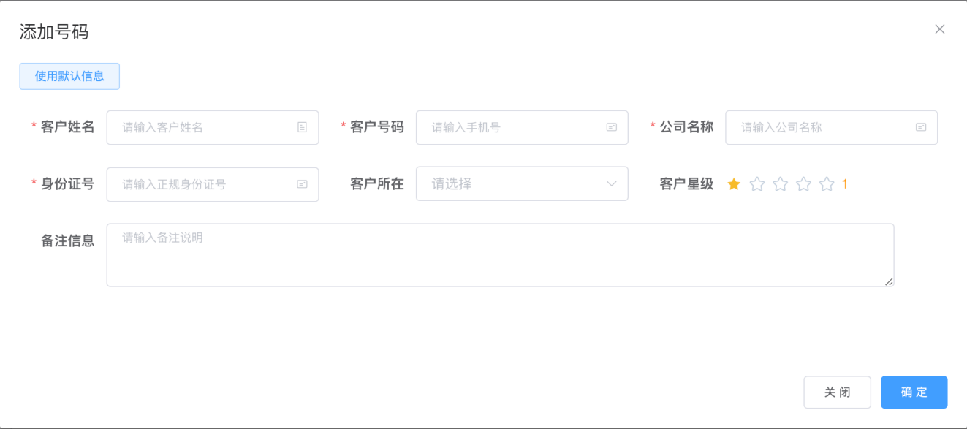This screenshot has height=429, width=967.
Task: Set customer rating to four stars
Action: pos(803,184)
